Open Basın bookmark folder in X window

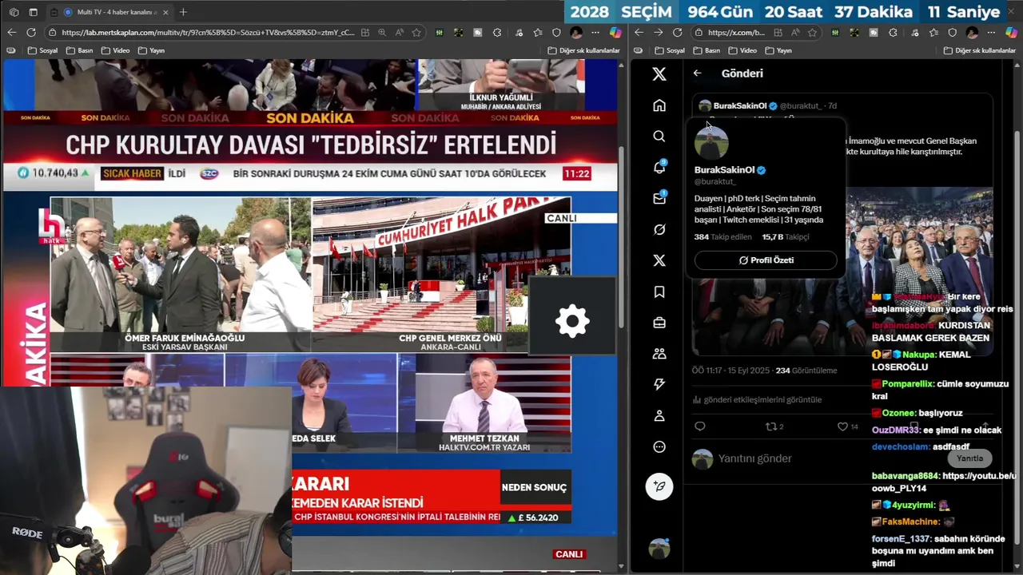[707, 50]
